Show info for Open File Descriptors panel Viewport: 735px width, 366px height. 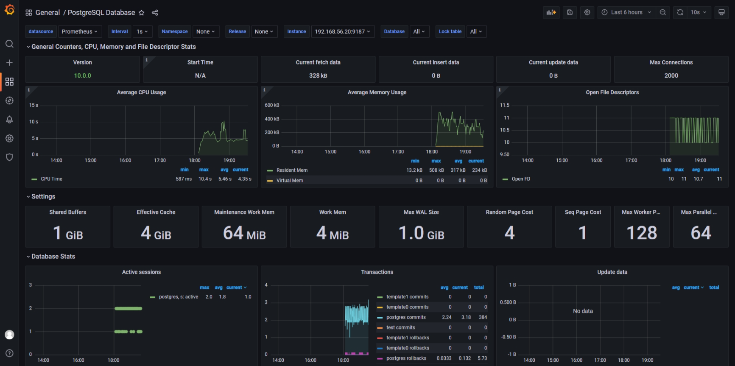500,90
